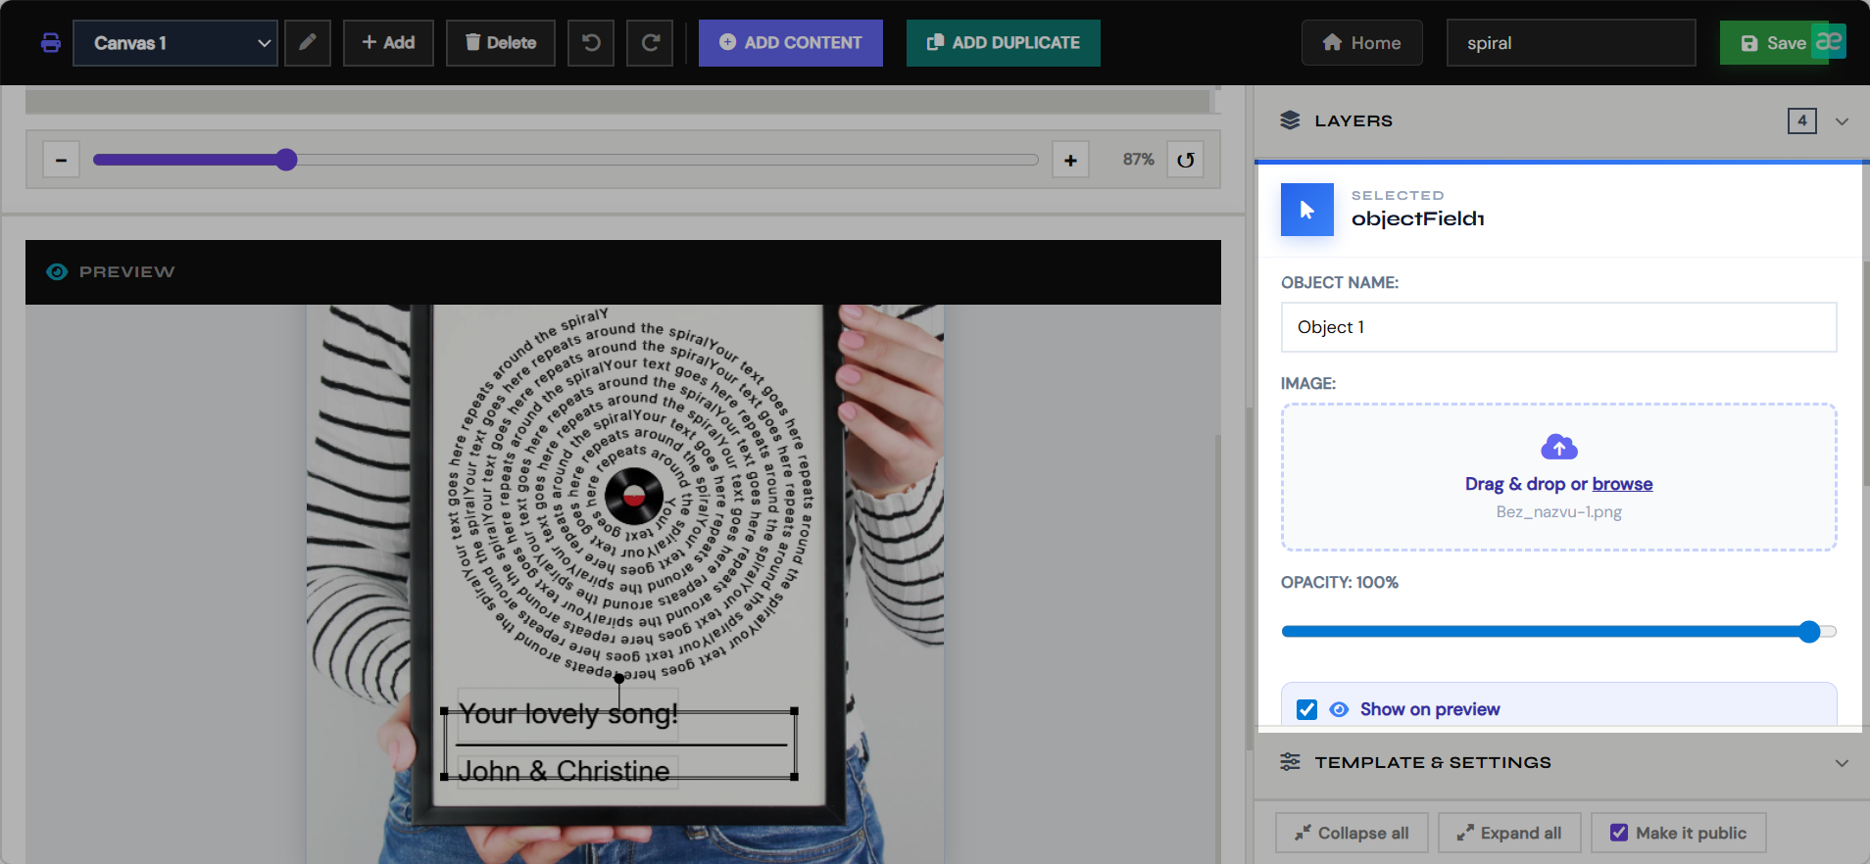This screenshot has height=864, width=1870.
Task: Click the Bez_nazvu-1.png file name
Action: click(x=1558, y=512)
